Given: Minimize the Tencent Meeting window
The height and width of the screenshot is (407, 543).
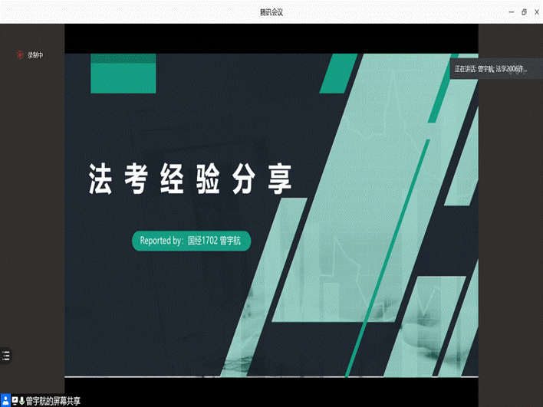Looking at the screenshot, I should pyautogui.click(x=510, y=11).
